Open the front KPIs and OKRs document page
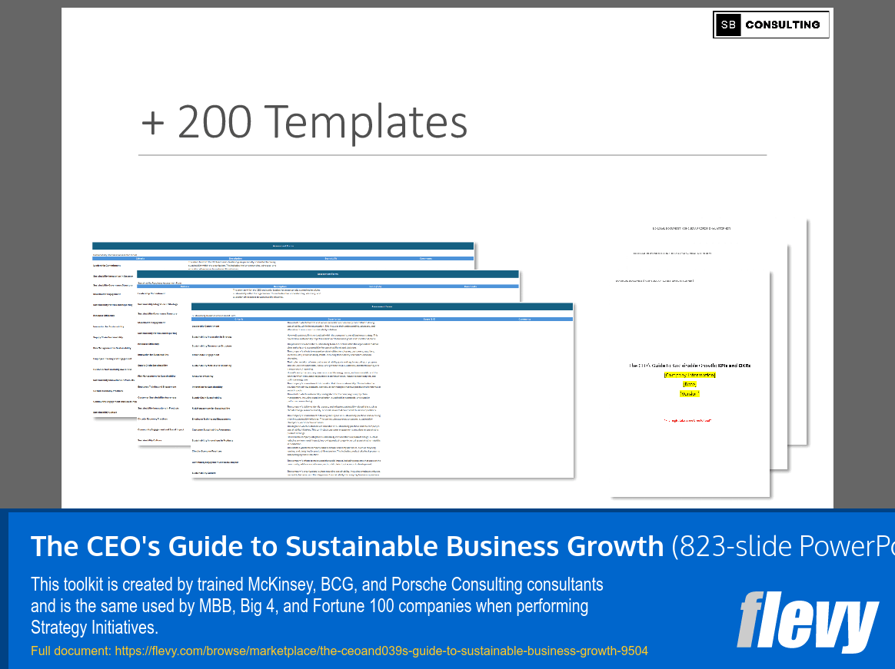Image resolution: width=895 pixels, height=669 pixels. tap(690, 384)
